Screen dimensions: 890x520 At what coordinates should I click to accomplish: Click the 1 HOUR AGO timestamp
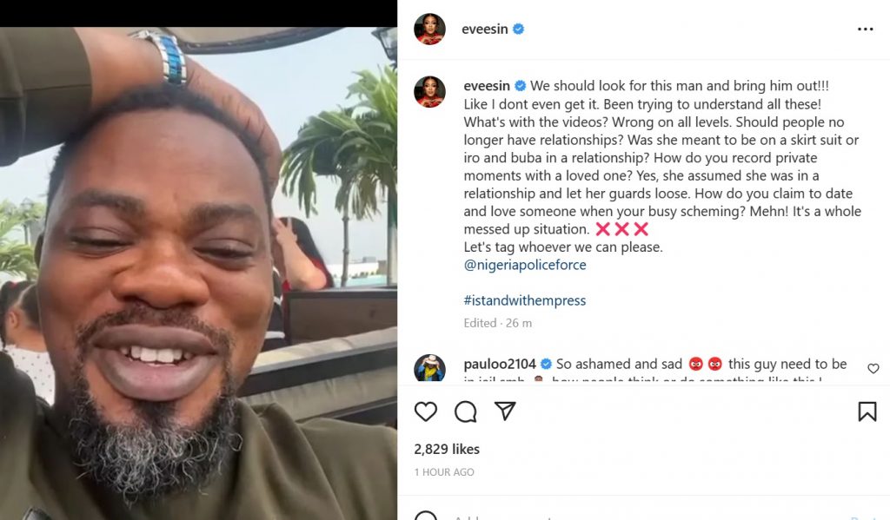(444, 471)
